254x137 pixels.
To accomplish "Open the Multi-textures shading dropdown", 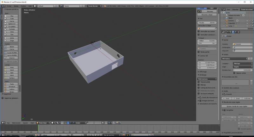I will point(207,79).
